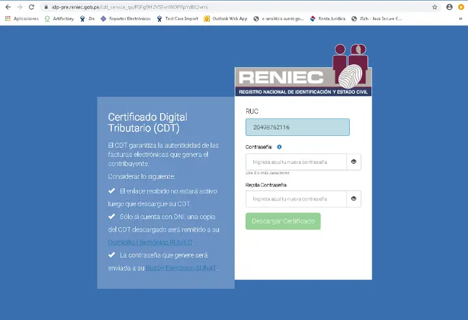
Task: Show password in the Repita Contraseña field
Action: pos(354,198)
